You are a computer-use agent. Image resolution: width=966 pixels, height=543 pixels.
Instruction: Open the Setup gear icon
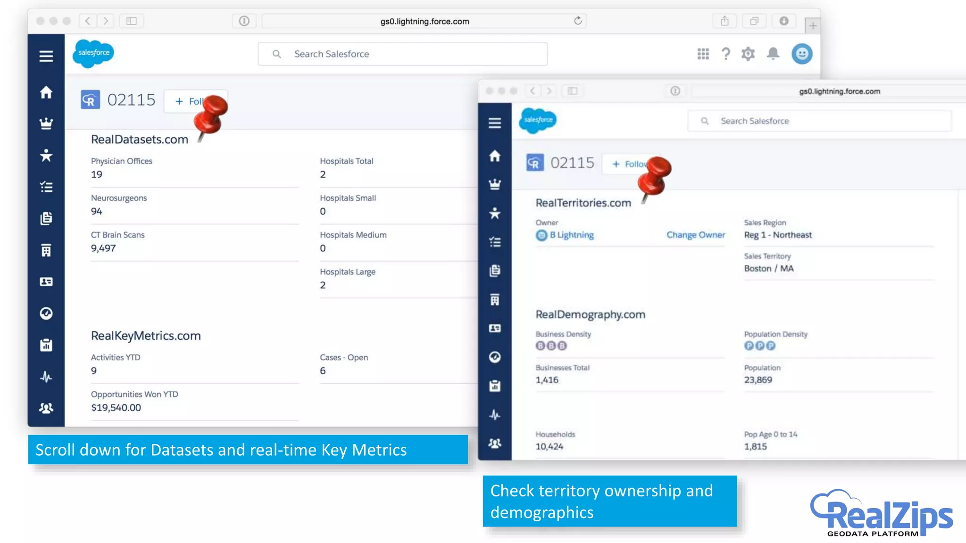pos(748,54)
